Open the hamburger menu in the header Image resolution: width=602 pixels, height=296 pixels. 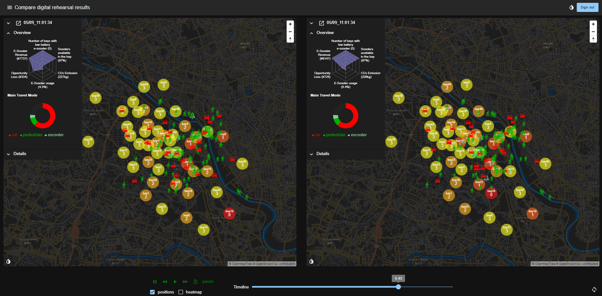pos(9,8)
